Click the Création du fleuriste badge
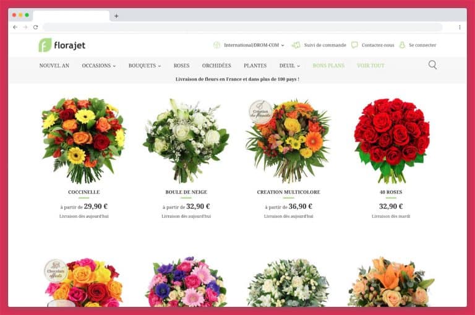Image resolution: width=475 pixels, height=315 pixels. pyautogui.click(x=260, y=112)
